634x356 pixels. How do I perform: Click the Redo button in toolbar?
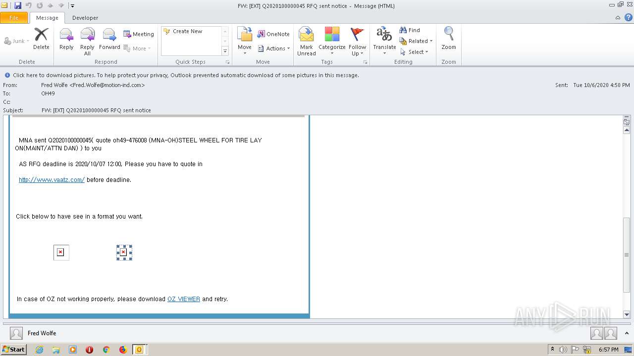pos(39,5)
